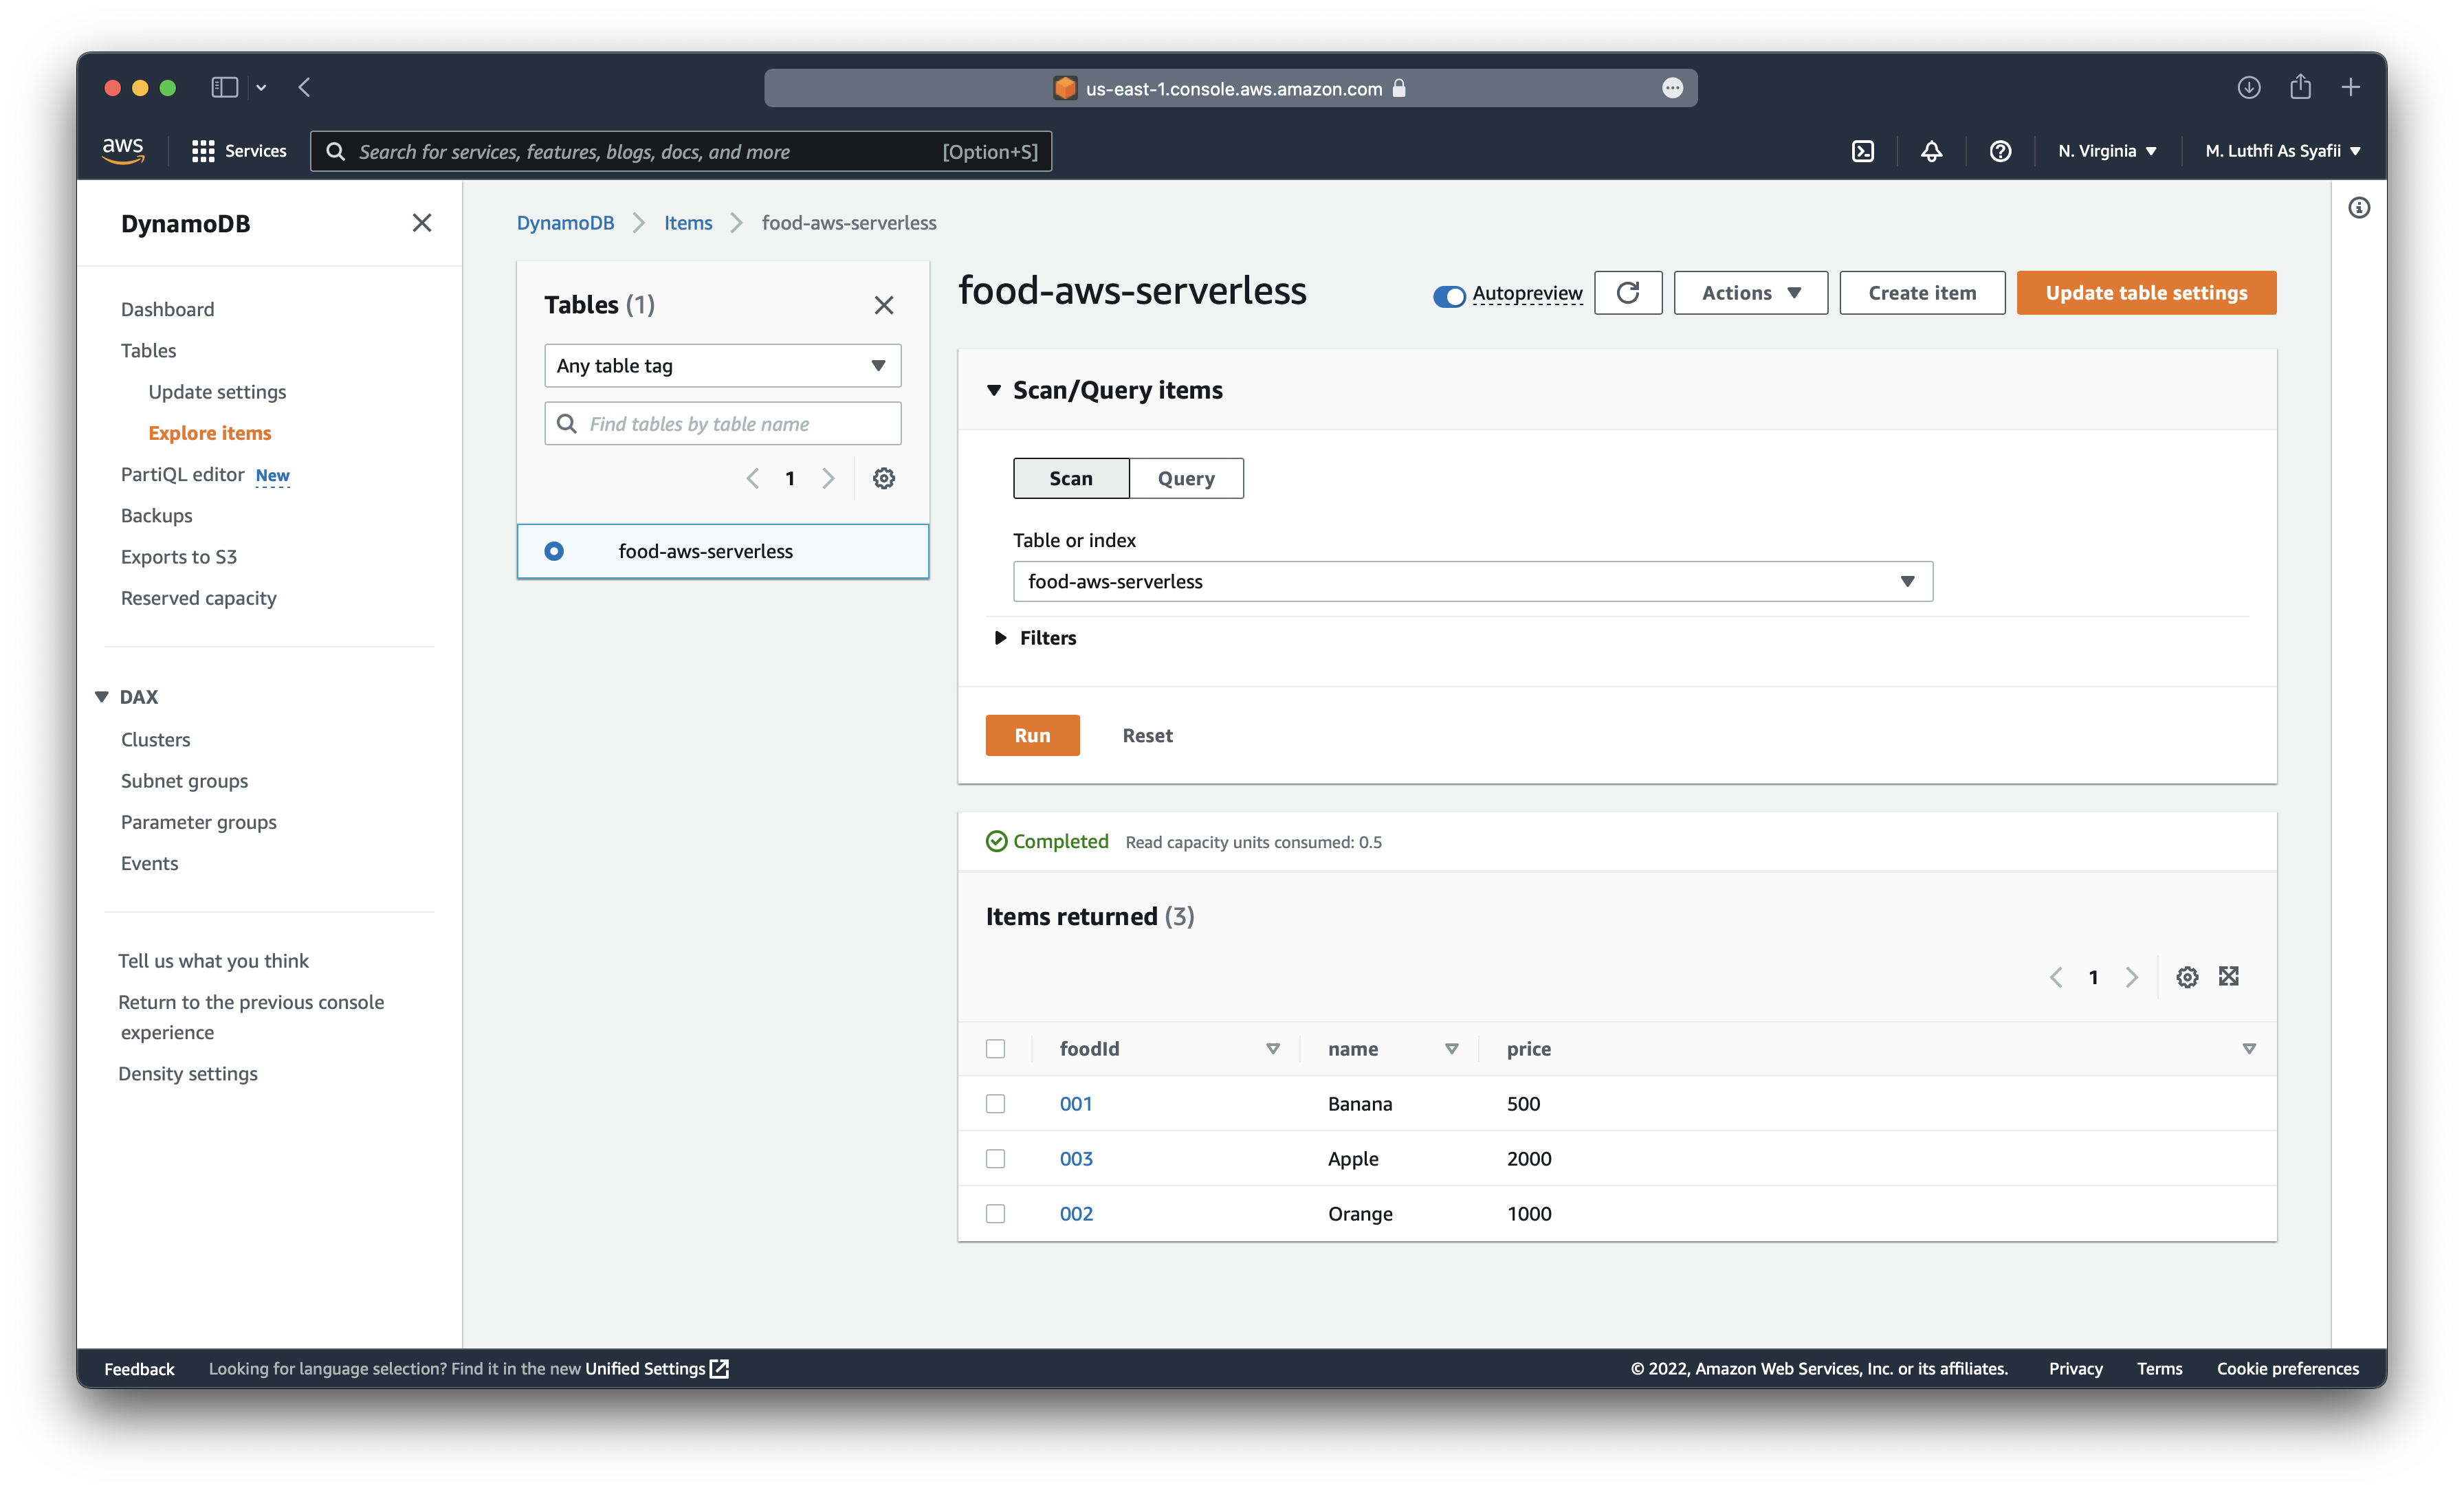The height and width of the screenshot is (1490, 2464).
Task: Sort by the name column arrow
Action: (x=1451, y=1049)
